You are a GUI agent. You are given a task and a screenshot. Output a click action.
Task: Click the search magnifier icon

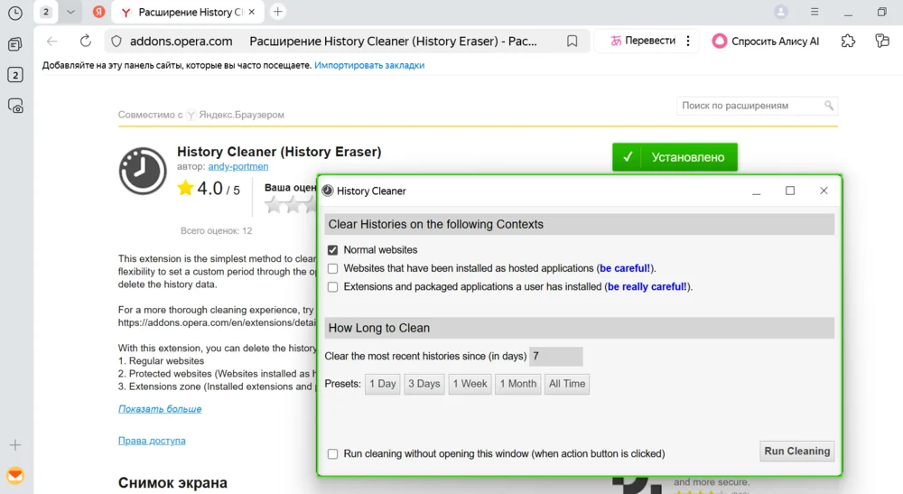pyautogui.click(x=829, y=106)
